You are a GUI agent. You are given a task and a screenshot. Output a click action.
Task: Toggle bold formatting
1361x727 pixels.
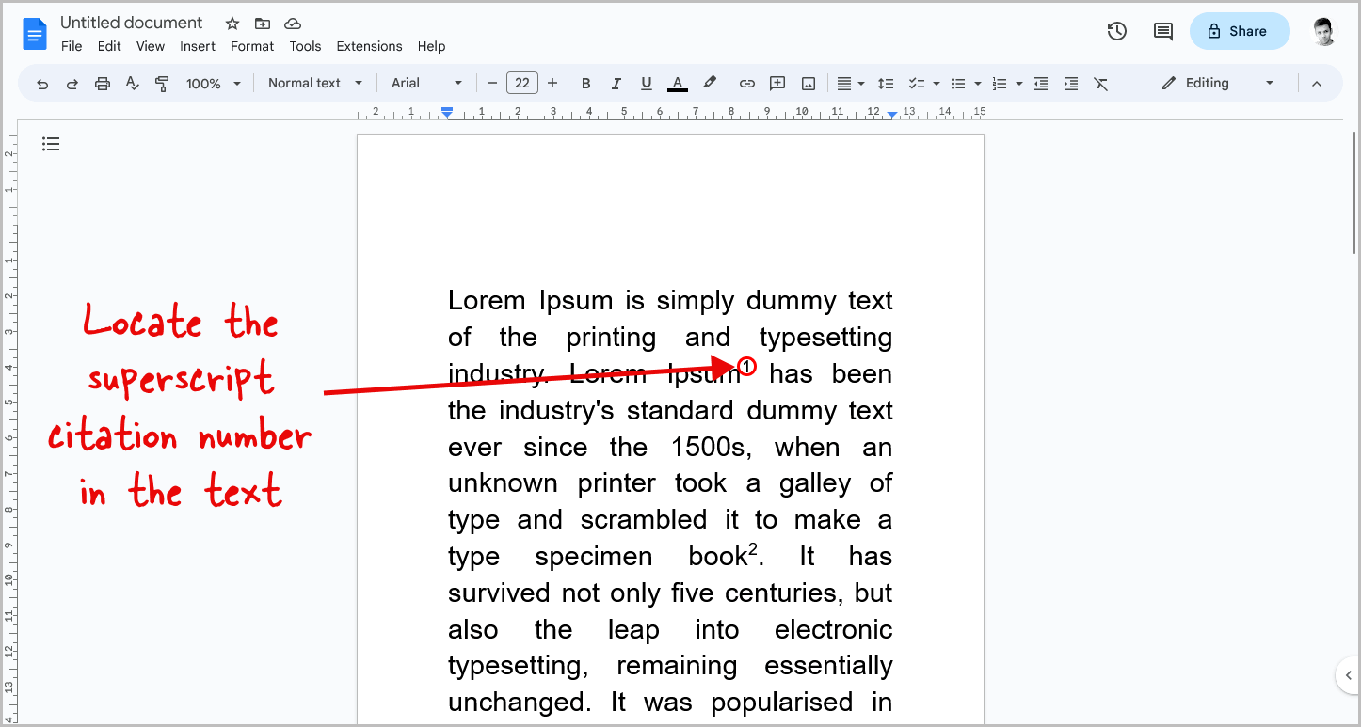coord(585,83)
